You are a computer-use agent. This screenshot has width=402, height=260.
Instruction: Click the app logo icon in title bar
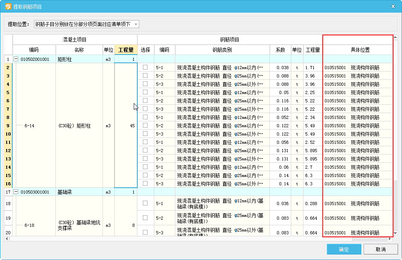(8, 6)
